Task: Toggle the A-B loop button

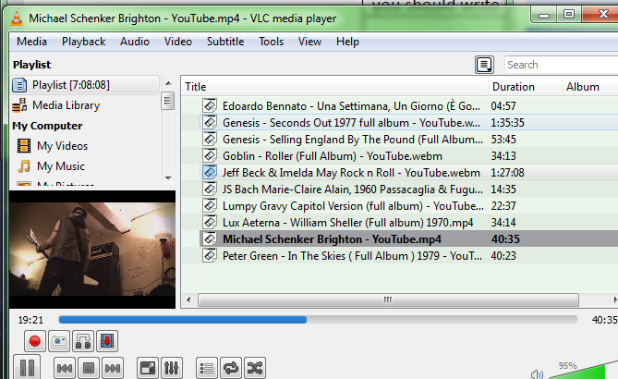Action: tap(83, 341)
